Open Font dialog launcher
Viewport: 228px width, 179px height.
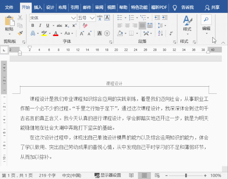coord(111,42)
